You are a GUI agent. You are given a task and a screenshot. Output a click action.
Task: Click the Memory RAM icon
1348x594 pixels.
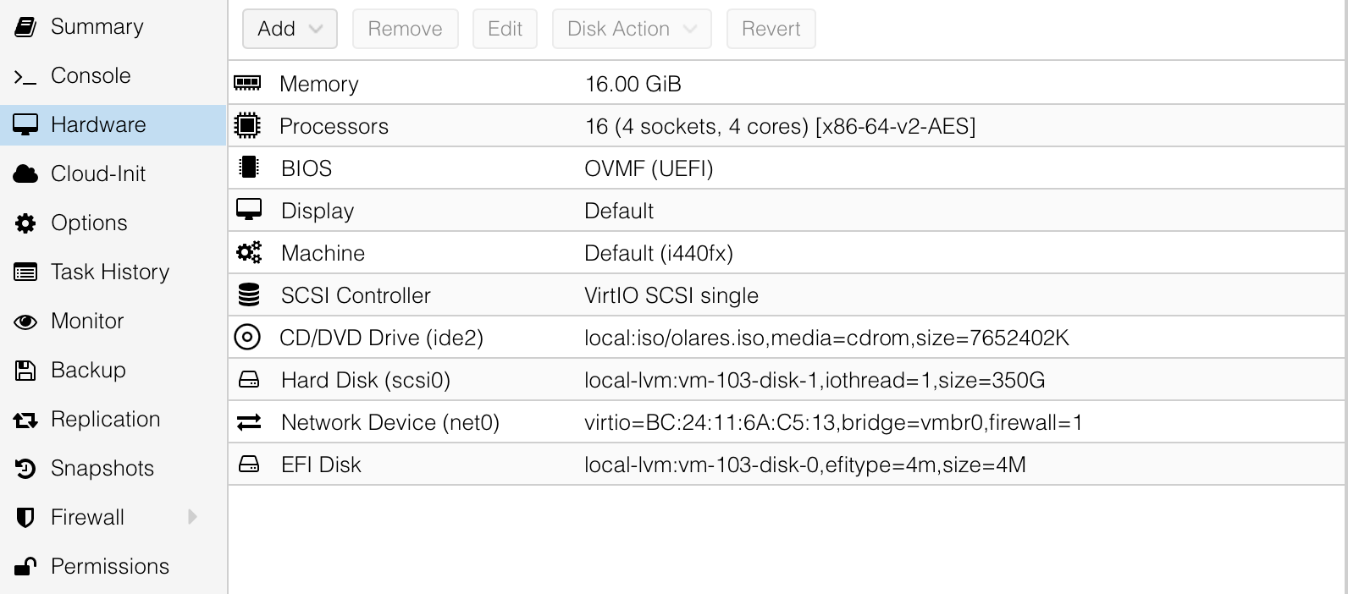click(x=248, y=83)
